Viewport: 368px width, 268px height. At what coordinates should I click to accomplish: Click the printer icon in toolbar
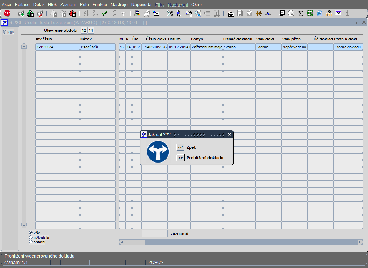click(137, 13)
